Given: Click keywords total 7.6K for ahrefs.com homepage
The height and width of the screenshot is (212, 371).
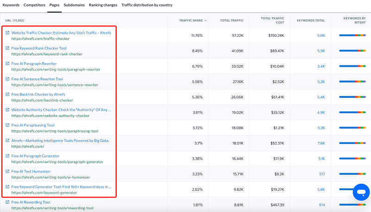Looking at the screenshot, I should pos(321,143).
